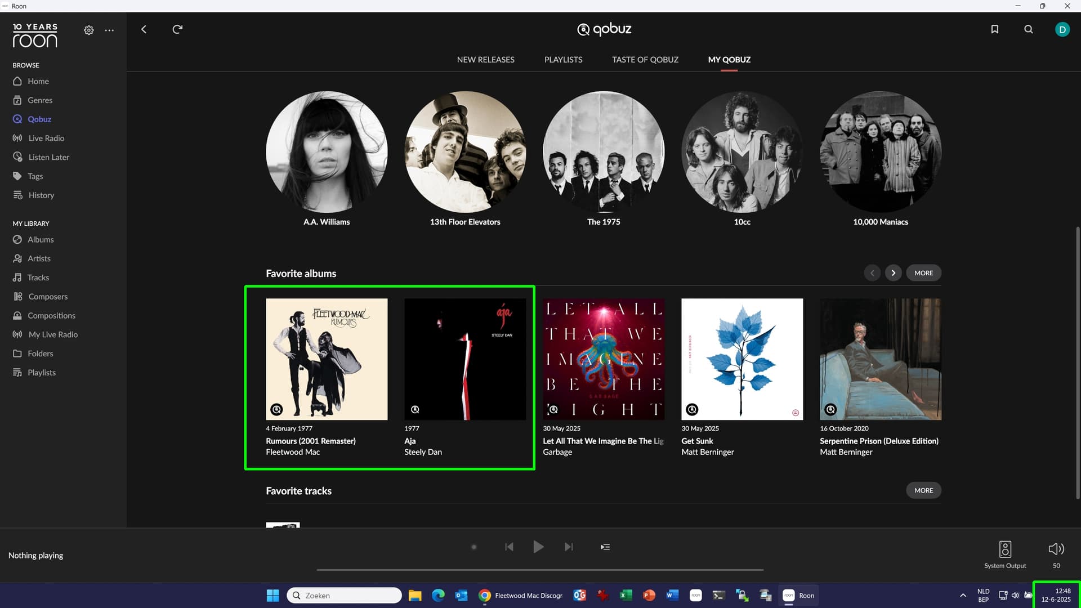1081x608 pixels.
Task: Open Live Radio in sidebar
Action: click(x=46, y=138)
